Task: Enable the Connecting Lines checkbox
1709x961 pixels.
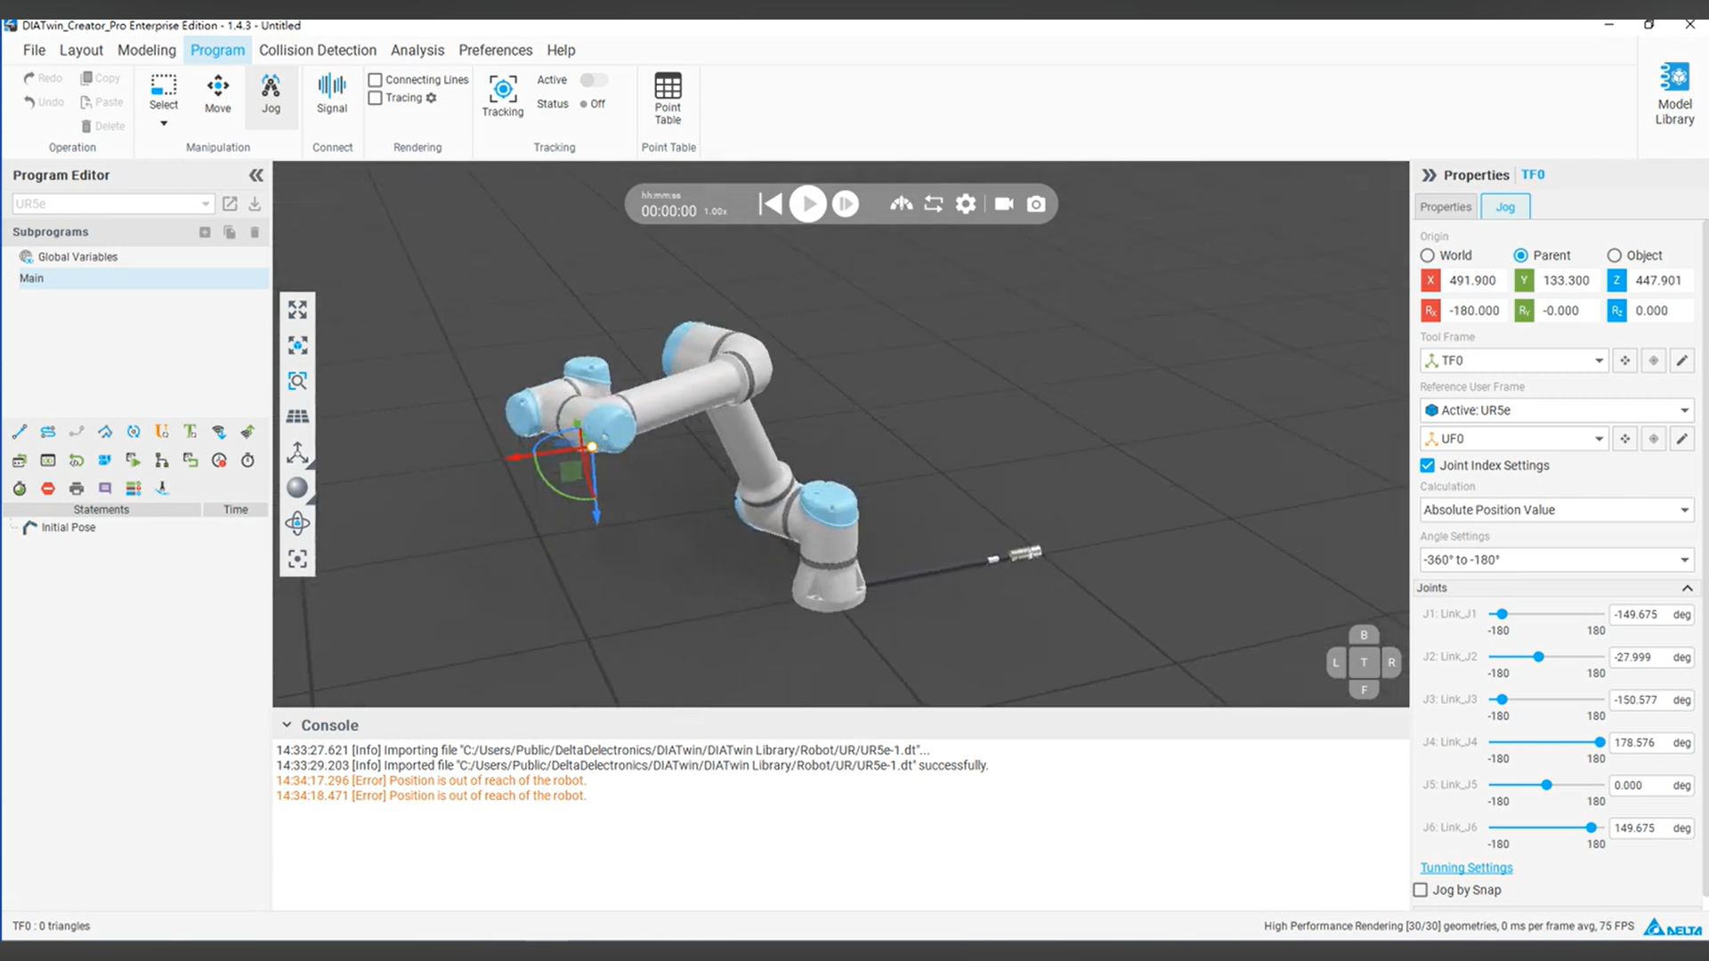Action: [x=376, y=80]
